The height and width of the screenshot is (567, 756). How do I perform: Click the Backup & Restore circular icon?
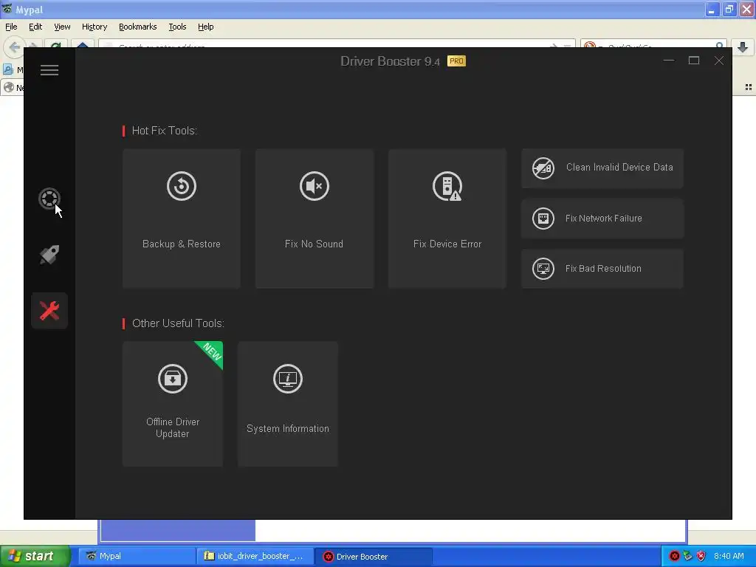click(182, 186)
